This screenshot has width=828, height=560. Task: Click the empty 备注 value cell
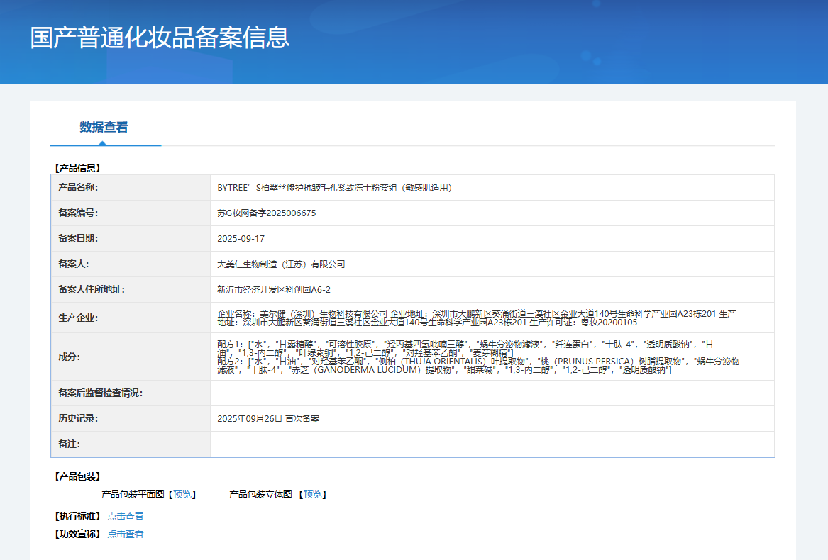[x=492, y=444]
